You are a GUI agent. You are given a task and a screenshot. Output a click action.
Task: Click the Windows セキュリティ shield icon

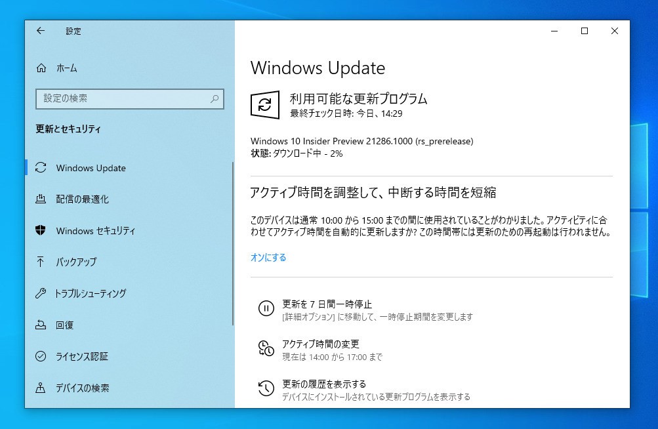point(41,230)
